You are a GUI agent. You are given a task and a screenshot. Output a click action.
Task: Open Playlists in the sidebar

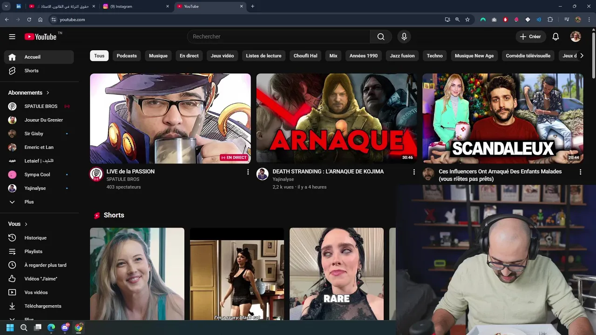(39, 251)
